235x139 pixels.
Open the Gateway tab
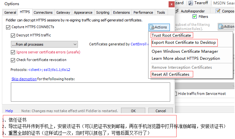pos(63,12)
